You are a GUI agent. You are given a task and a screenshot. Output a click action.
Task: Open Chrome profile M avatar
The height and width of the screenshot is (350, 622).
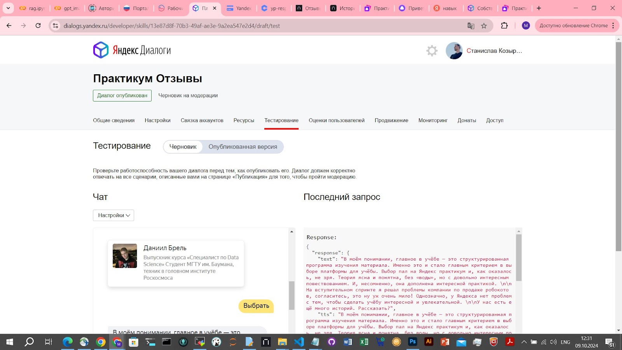(526, 26)
